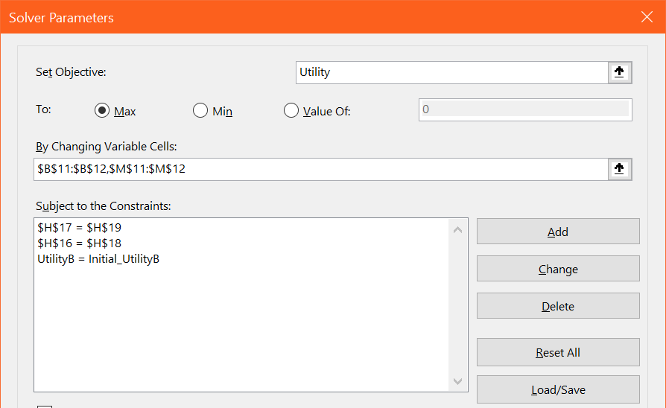Select the Max radio button
This screenshot has height=408, width=666.
click(103, 111)
